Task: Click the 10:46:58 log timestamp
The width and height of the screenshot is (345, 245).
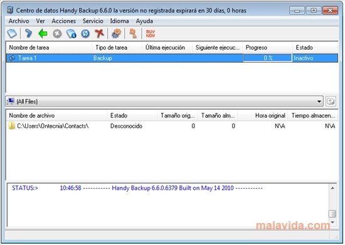Action: 70,188
